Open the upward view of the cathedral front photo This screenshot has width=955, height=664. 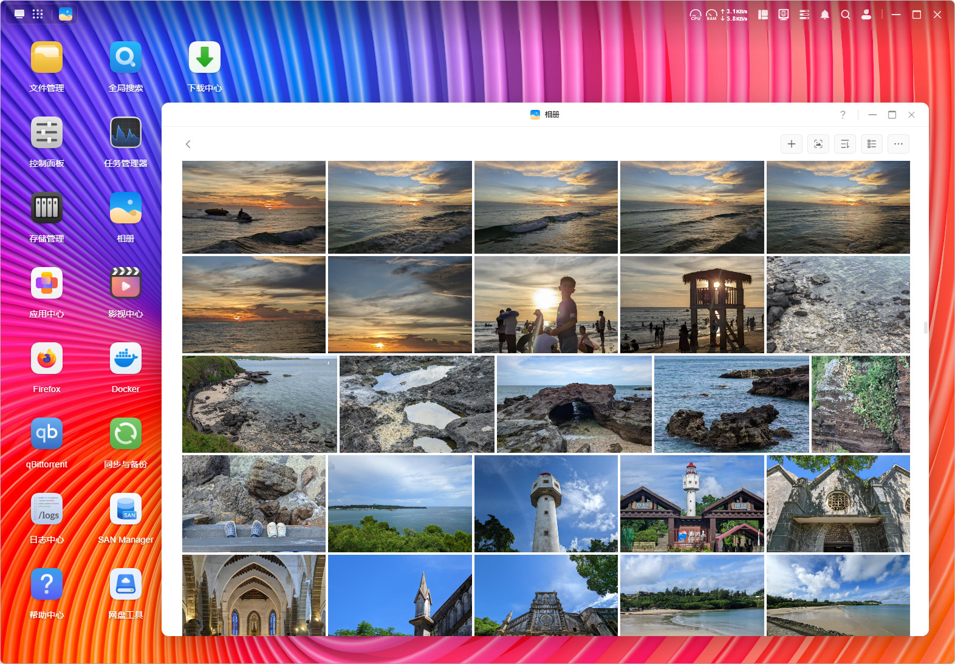tap(546, 595)
